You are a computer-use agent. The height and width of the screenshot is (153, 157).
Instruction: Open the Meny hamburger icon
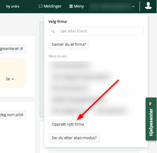tap(71, 6)
